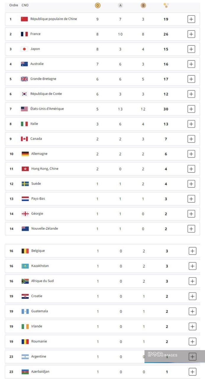205x379 pixels.
Task: Click the Japon flag icon
Action: coord(24,49)
